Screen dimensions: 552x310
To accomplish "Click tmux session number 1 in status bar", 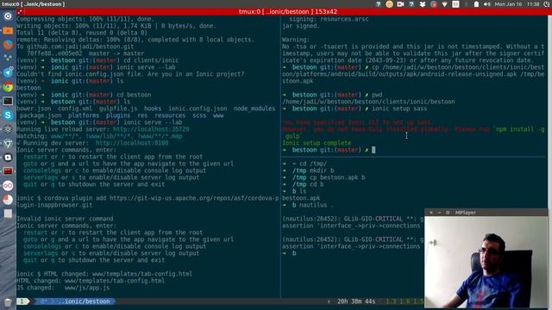I will 22,301.
